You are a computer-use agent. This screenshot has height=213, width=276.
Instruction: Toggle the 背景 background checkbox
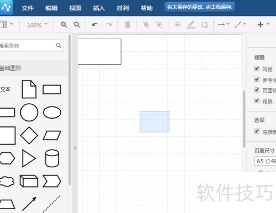click(257, 100)
